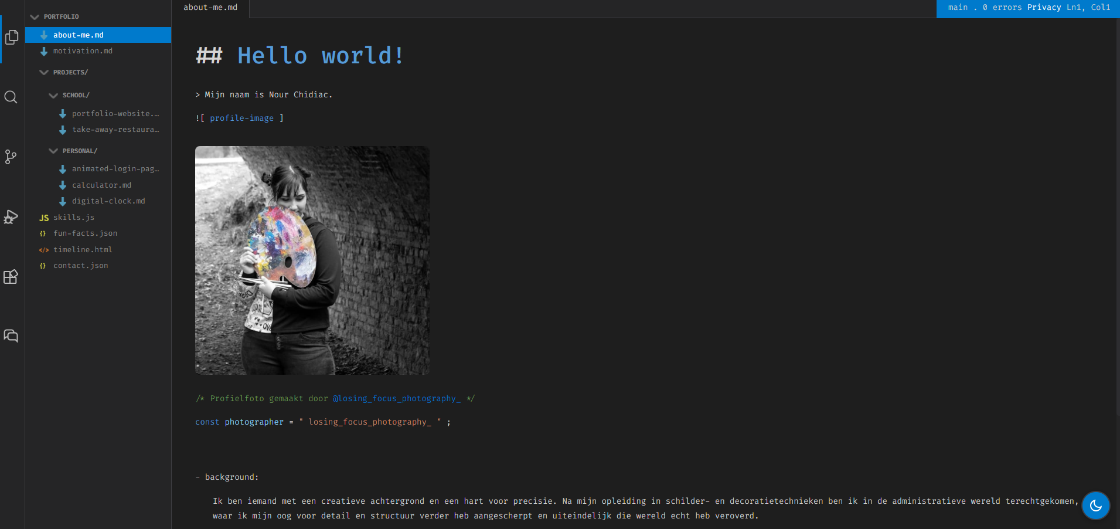Click the HTML icon beside timeline.html
The image size is (1120, 529).
click(44, 249)
